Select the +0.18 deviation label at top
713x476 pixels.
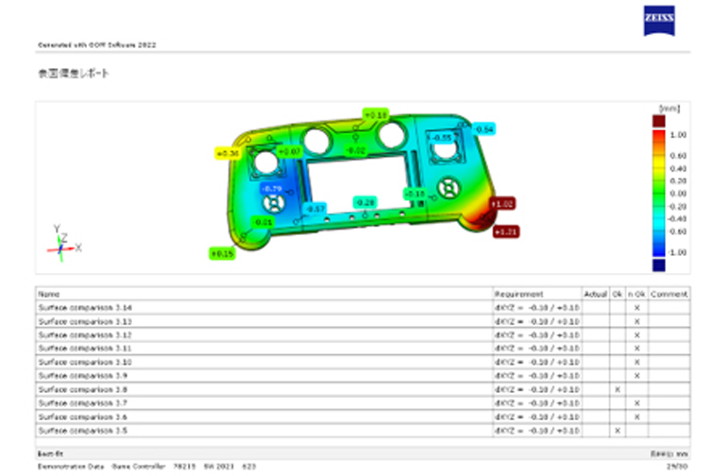tap(376, 114)
